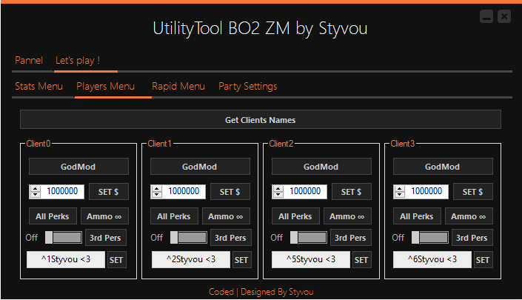Give All Perks to Client2
522x300 pixels.
pos(295,216)
